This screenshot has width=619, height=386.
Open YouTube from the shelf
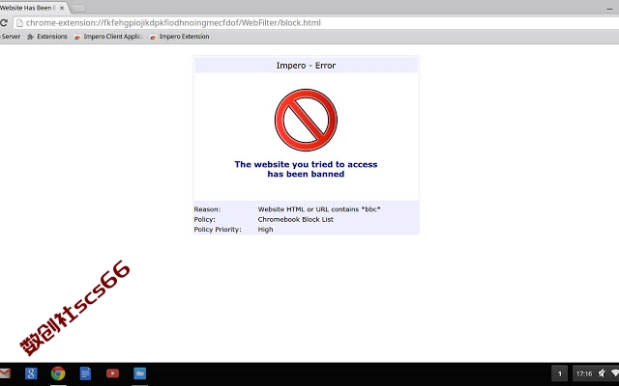(112, 373)
